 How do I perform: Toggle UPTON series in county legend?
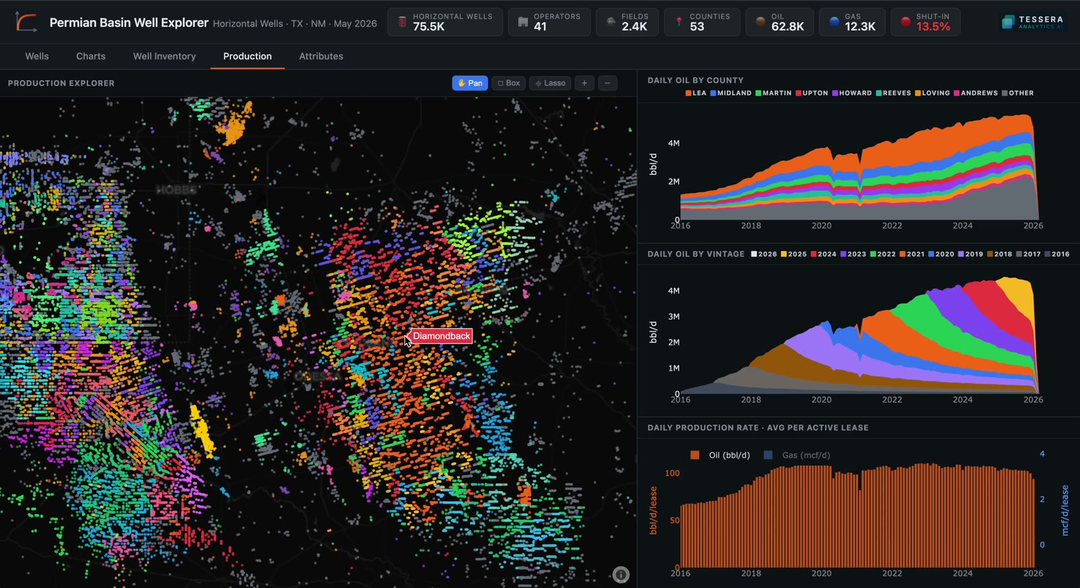click(x=812, y=93)
